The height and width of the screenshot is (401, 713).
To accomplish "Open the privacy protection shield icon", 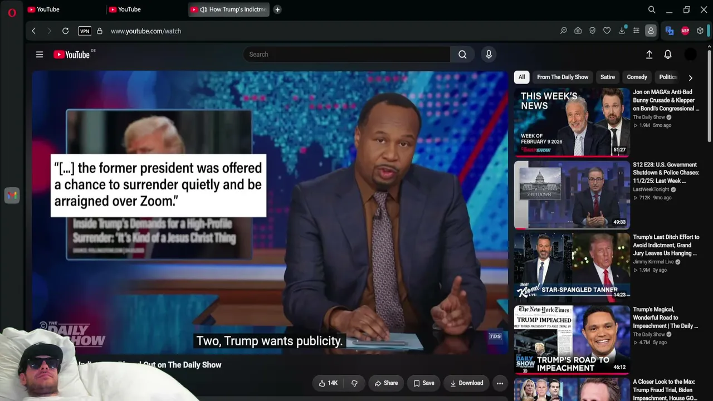I will click(593, 31).
